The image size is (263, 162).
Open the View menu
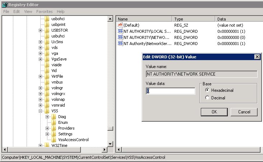pos(28,12)
